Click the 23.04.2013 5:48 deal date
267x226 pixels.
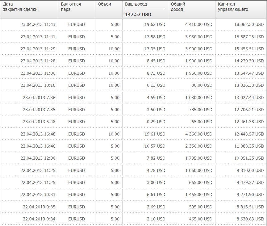(39, 122)
